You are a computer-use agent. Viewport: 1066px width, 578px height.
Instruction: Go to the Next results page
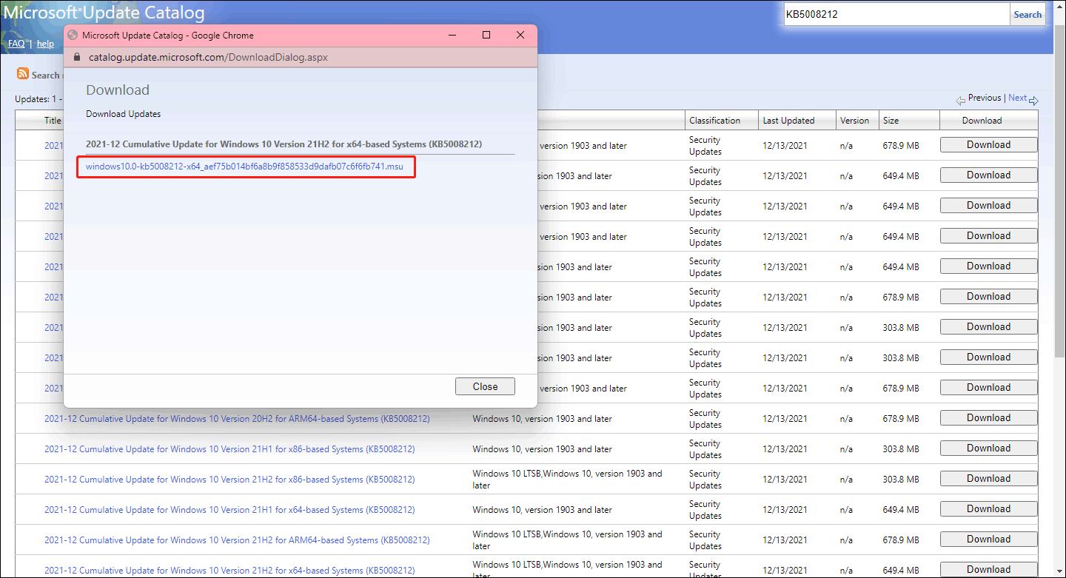1018,98
